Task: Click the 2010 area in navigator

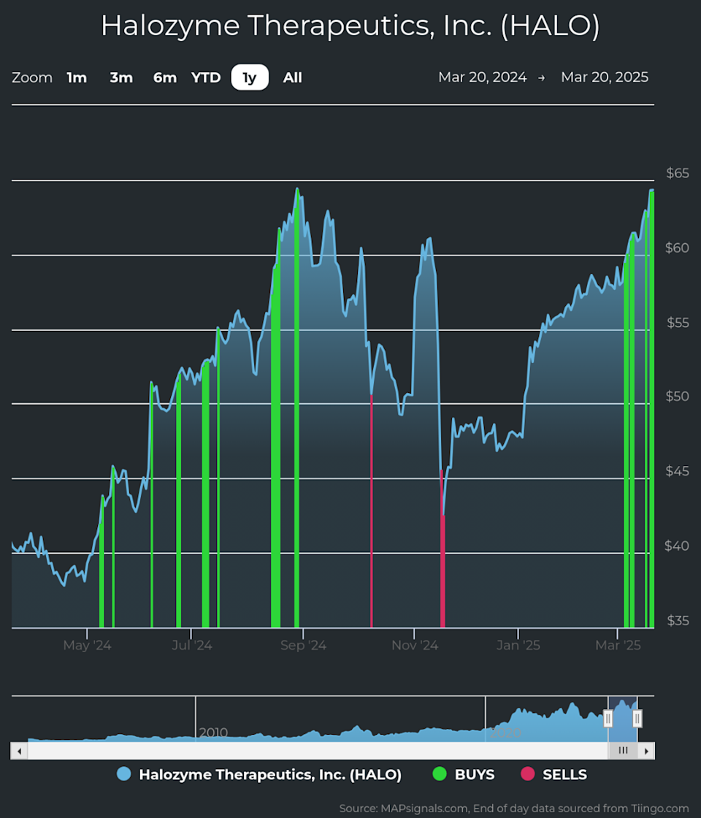Action: coord(213,733)
